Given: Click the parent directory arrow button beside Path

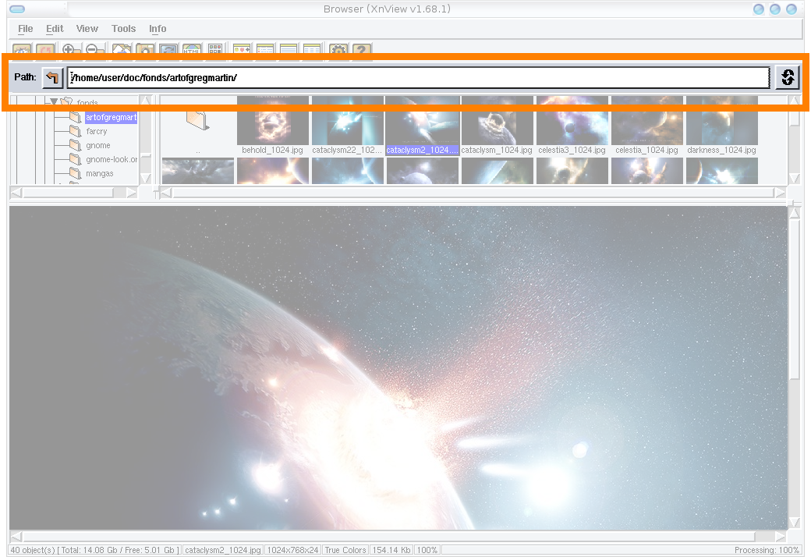Looking at the screenshot, I should point(52,77).
